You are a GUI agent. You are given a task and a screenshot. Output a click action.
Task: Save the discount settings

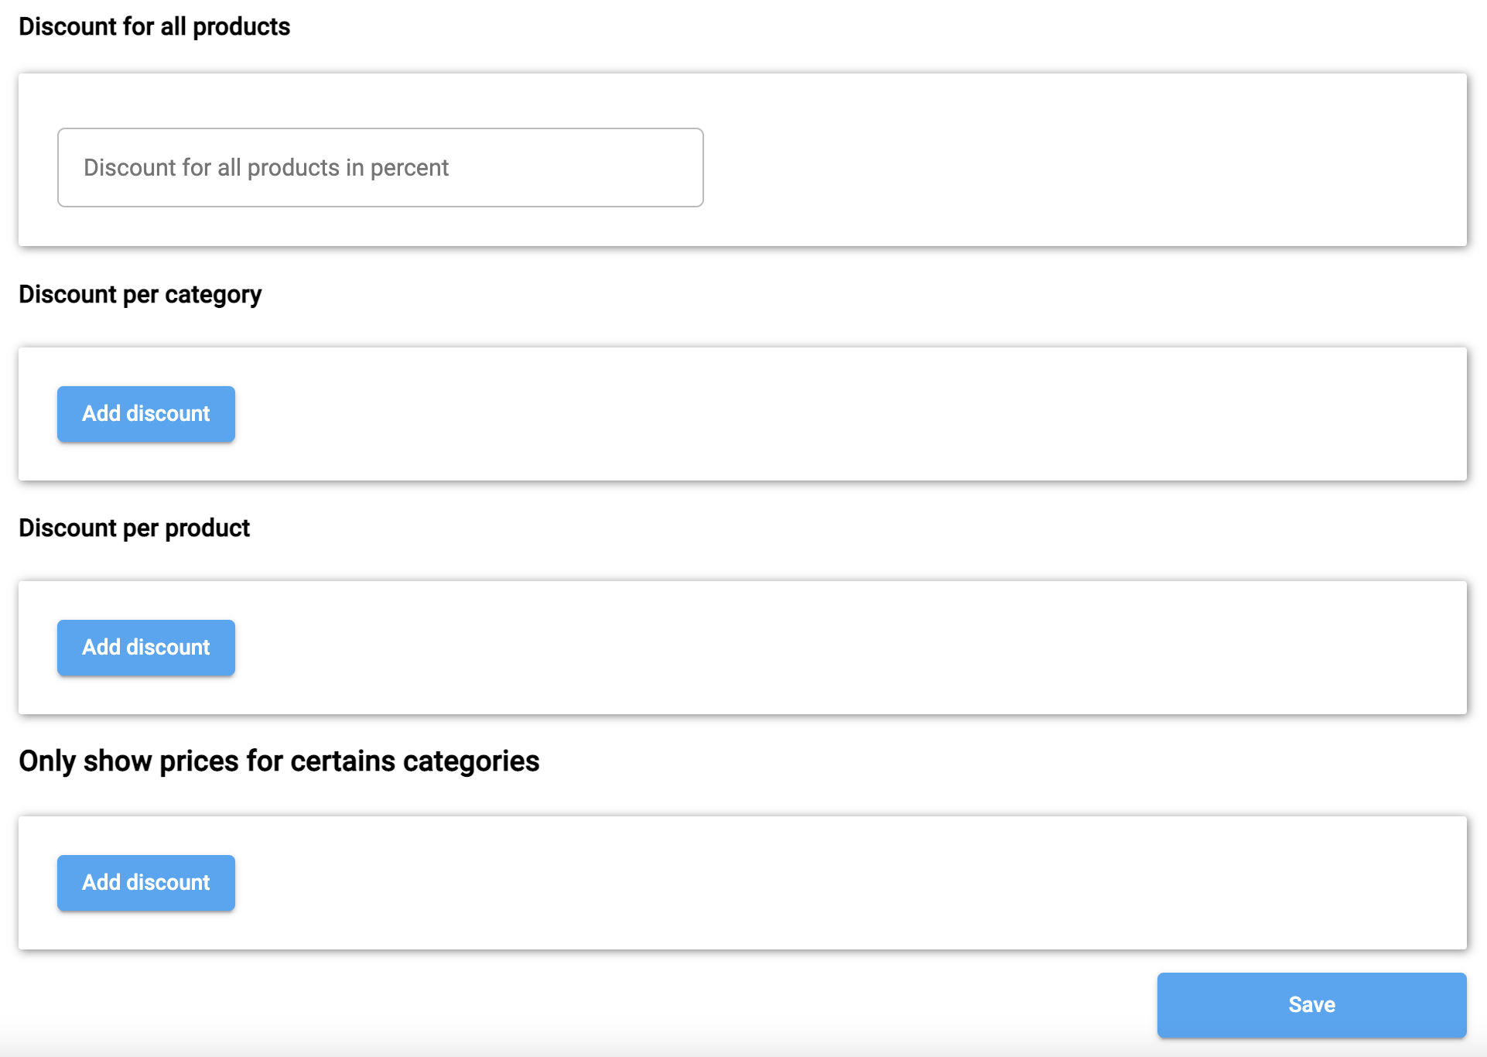tap(1311, 1004)
